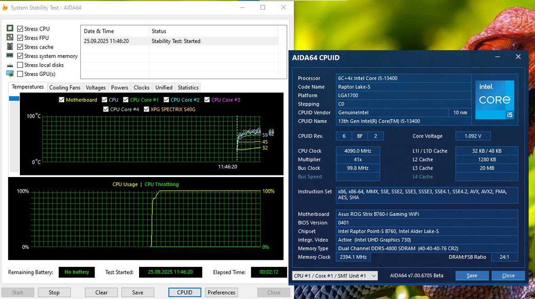The width and height of the screenshot is (535, 299).
Task: Click the Elapsed Time 00:02:12 value
Action: tap(269, 272)
